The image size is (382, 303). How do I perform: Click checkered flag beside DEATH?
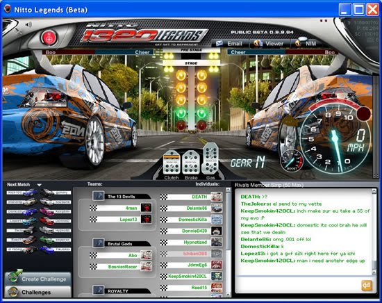tap(163, 197)
